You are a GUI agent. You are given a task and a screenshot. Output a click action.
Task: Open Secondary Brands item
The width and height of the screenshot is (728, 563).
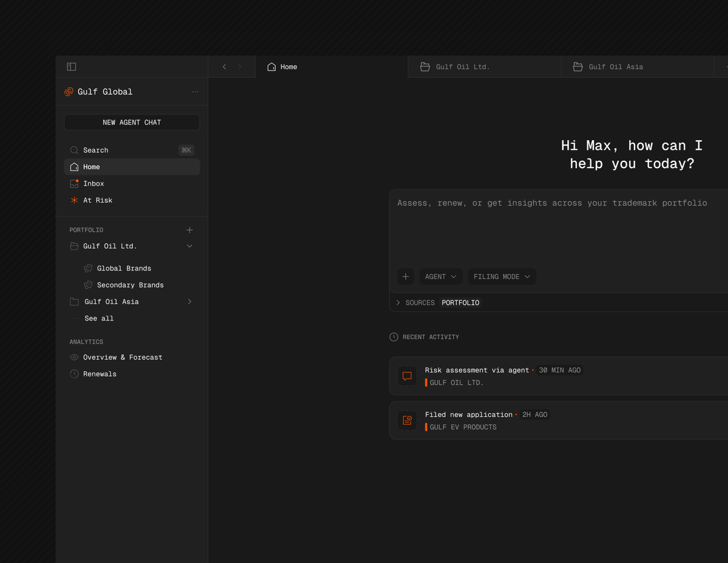(130, 285)
